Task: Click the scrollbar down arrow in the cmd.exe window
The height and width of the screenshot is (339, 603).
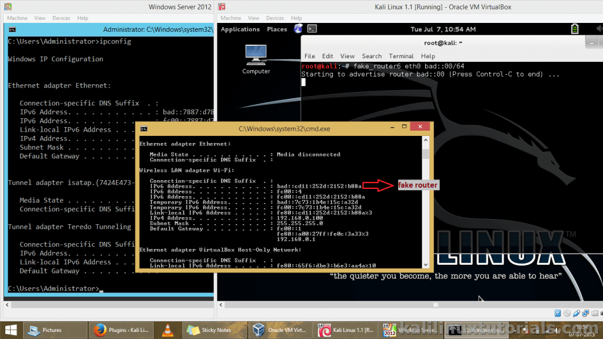Action: (x=426, y=264)
